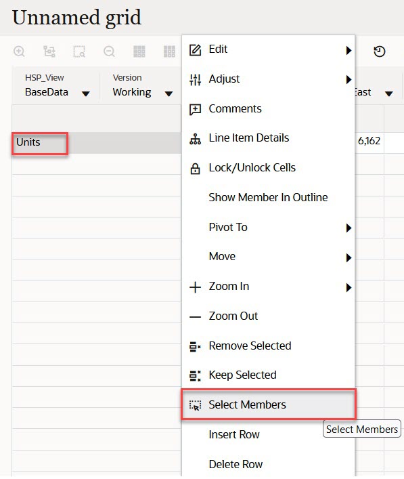The image size is (404, 479).
Task: Choose Keep Selected
Action: (x=269, y=375)
